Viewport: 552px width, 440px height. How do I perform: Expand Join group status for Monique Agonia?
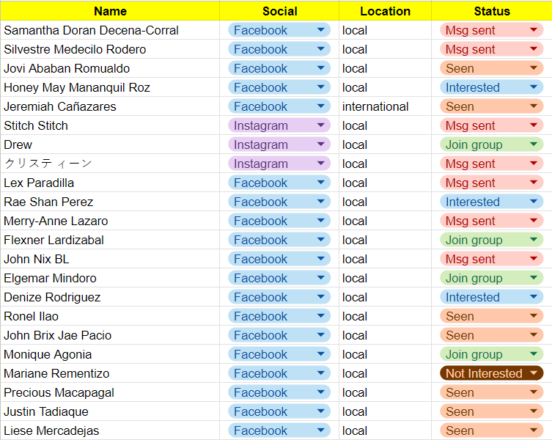[x=533, y=354]
